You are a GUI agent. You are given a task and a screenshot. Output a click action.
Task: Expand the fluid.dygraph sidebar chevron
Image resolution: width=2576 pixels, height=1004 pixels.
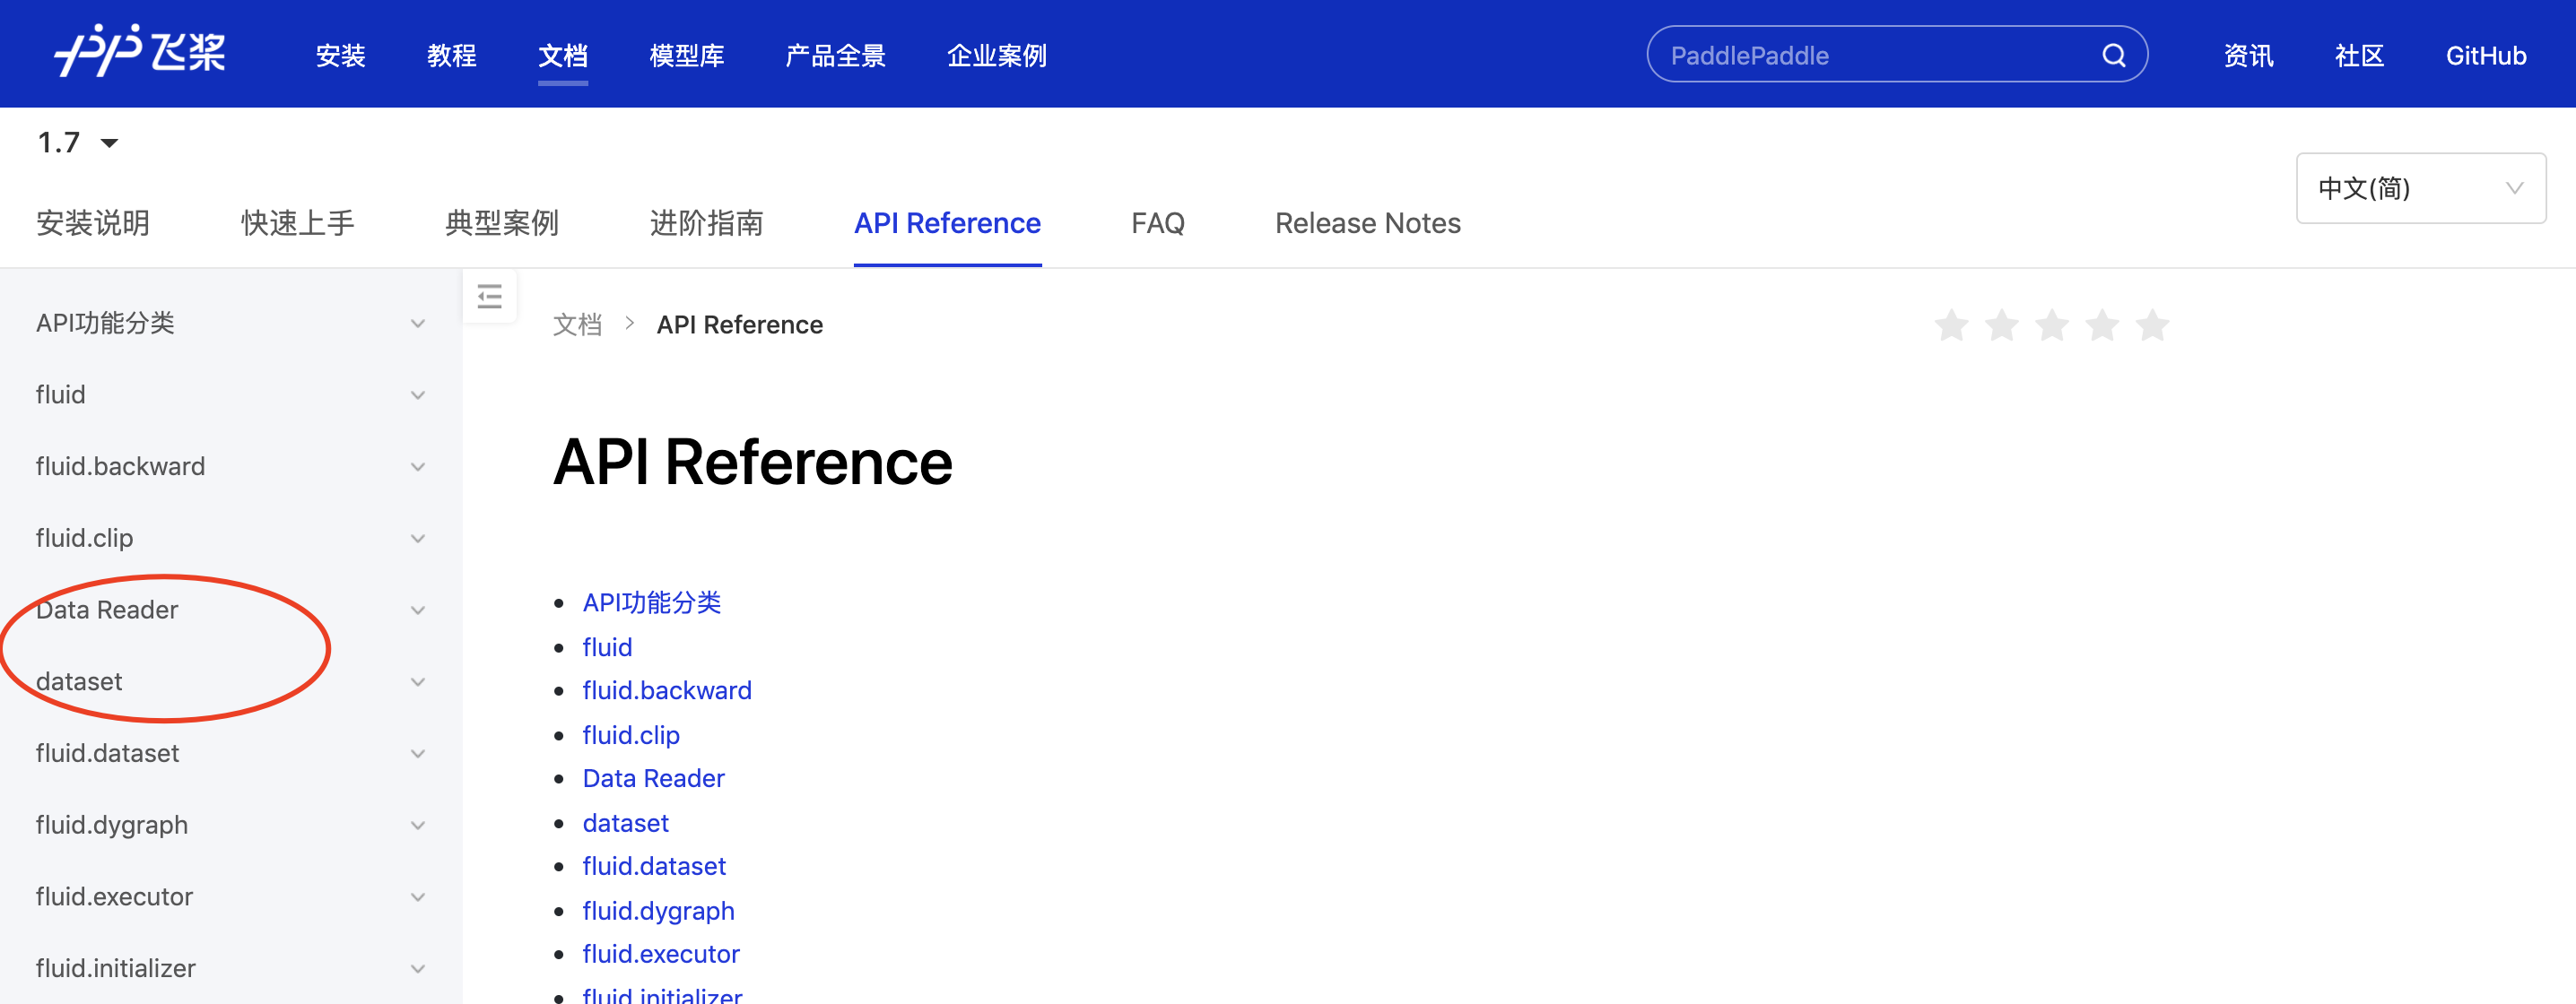[x=418, y=826]
